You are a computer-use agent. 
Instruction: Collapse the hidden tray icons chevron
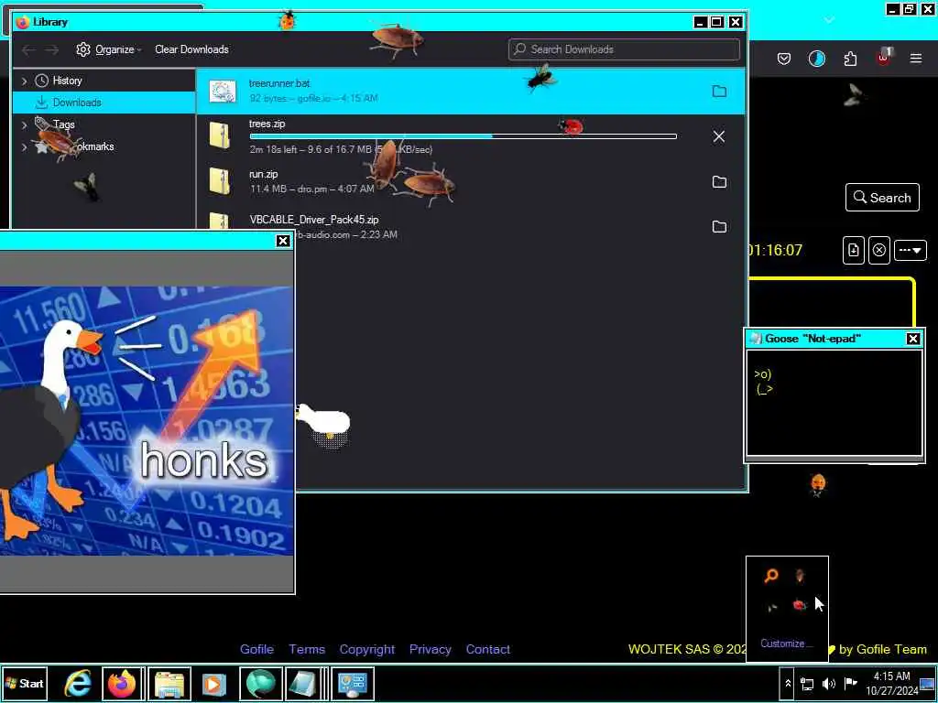pos(788,683)
